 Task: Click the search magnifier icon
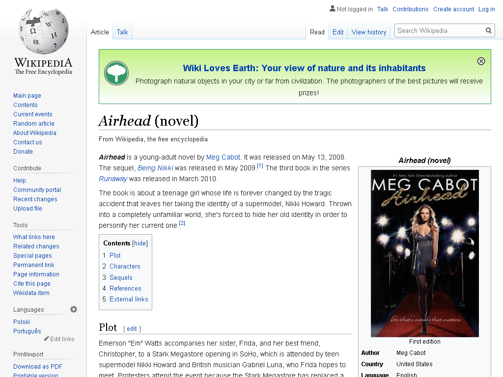point(489,30)
